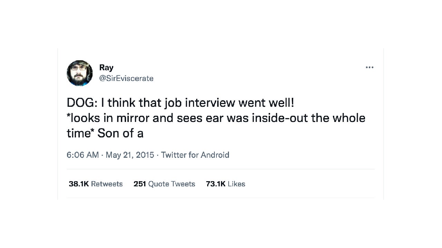Click the Quote Tweets count number

coord(140,184)
